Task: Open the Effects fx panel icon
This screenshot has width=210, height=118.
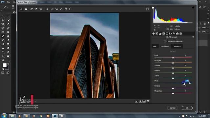Action: point(174,33)
